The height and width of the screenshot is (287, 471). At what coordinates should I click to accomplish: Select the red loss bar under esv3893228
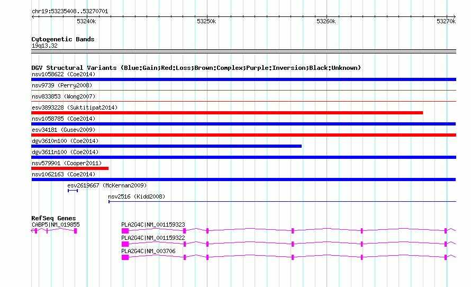(227, 113)
